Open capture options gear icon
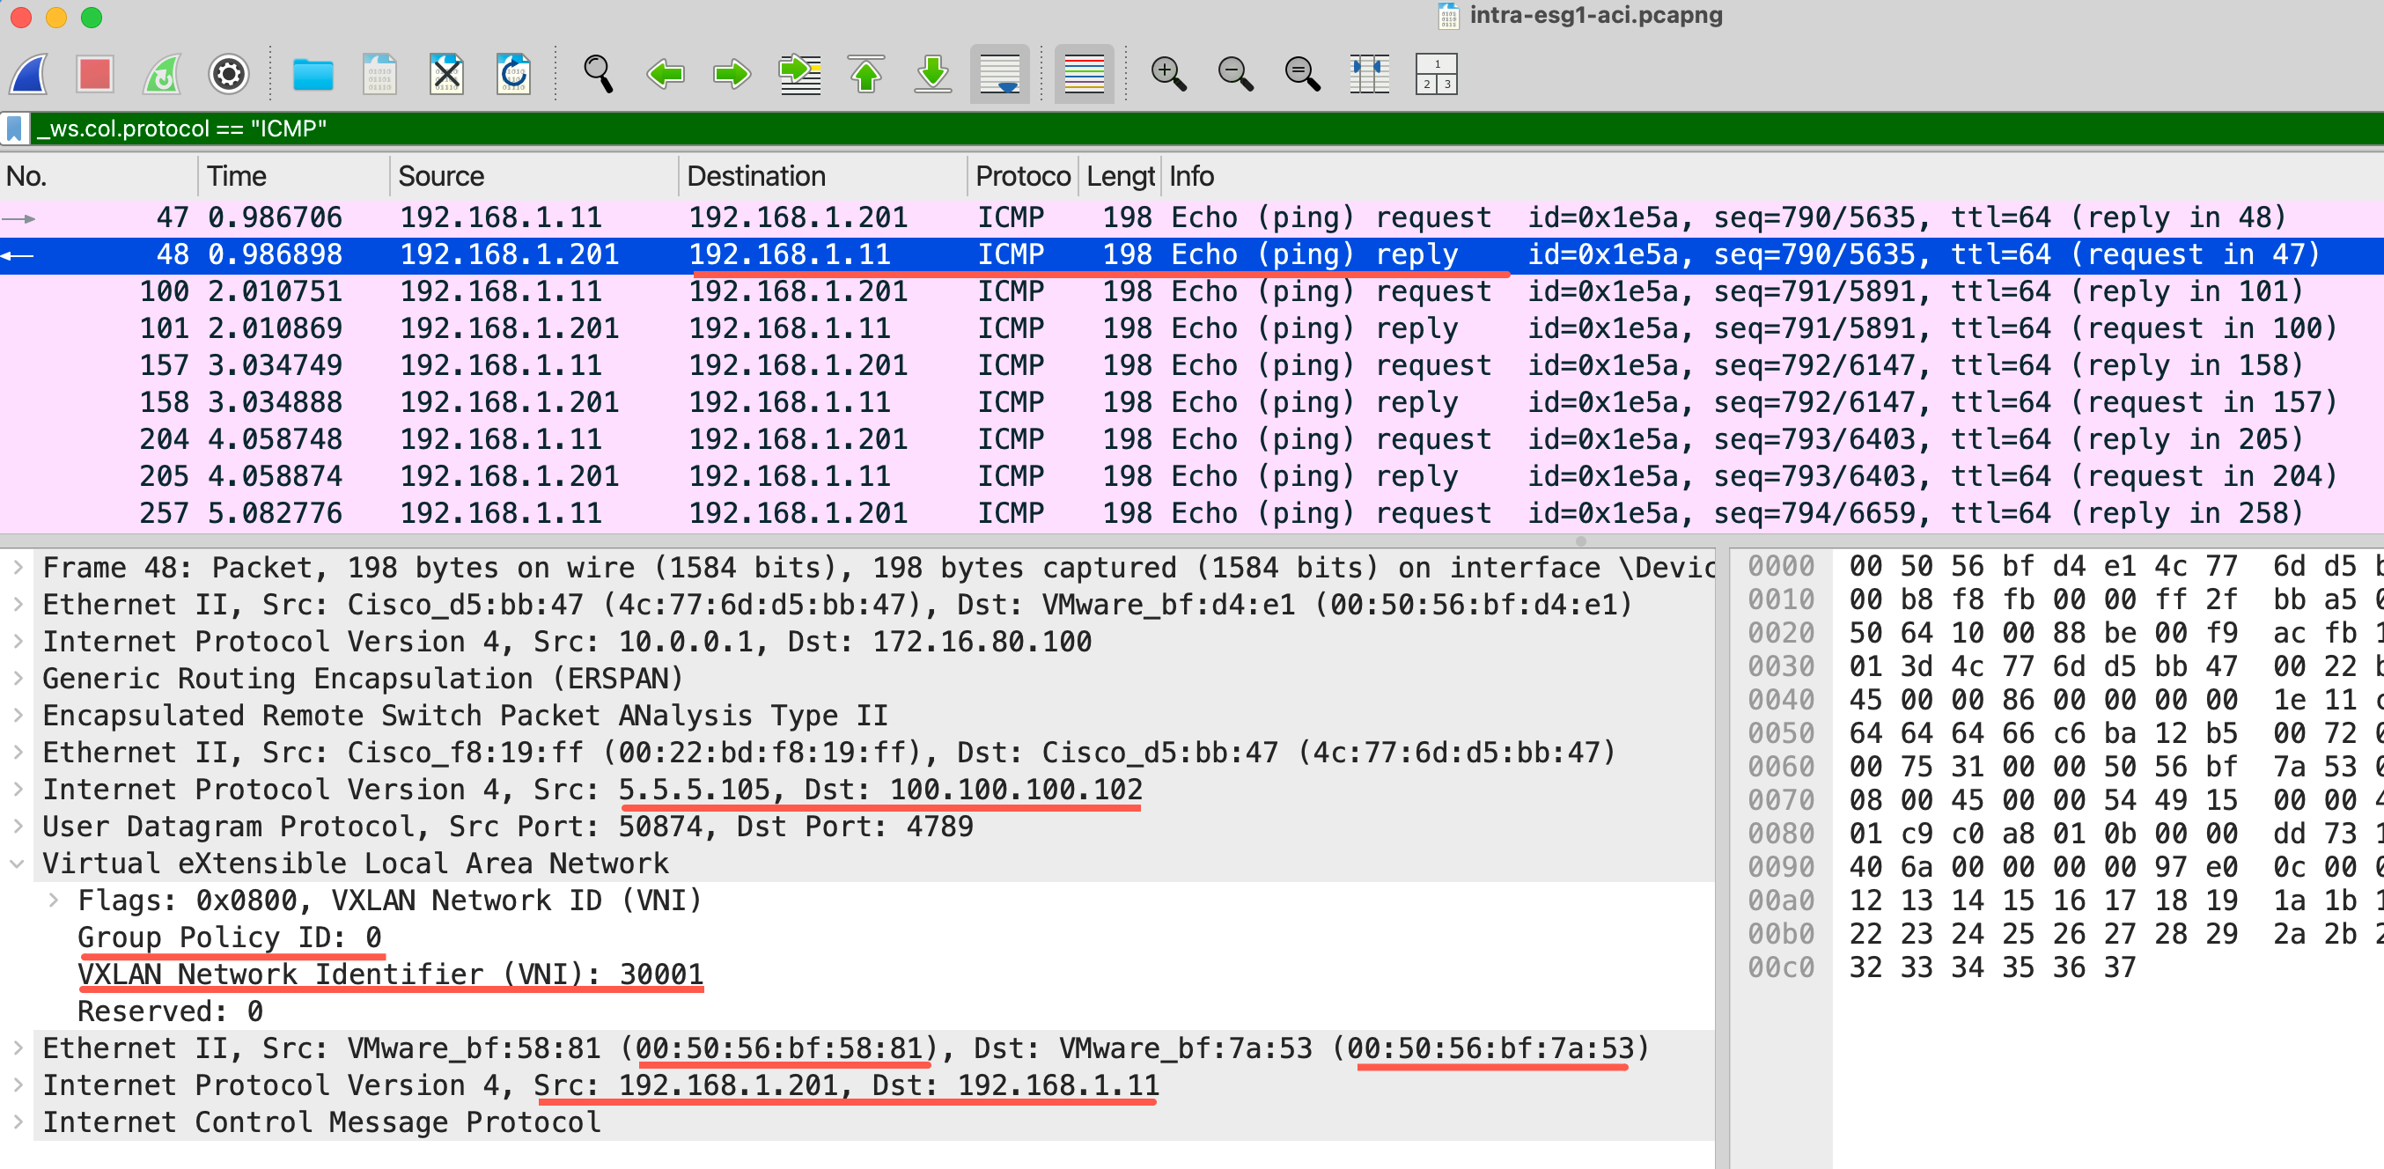The width and height of the screenshot is (2384, 1169). pyautogui.click(x=229, y=74)
